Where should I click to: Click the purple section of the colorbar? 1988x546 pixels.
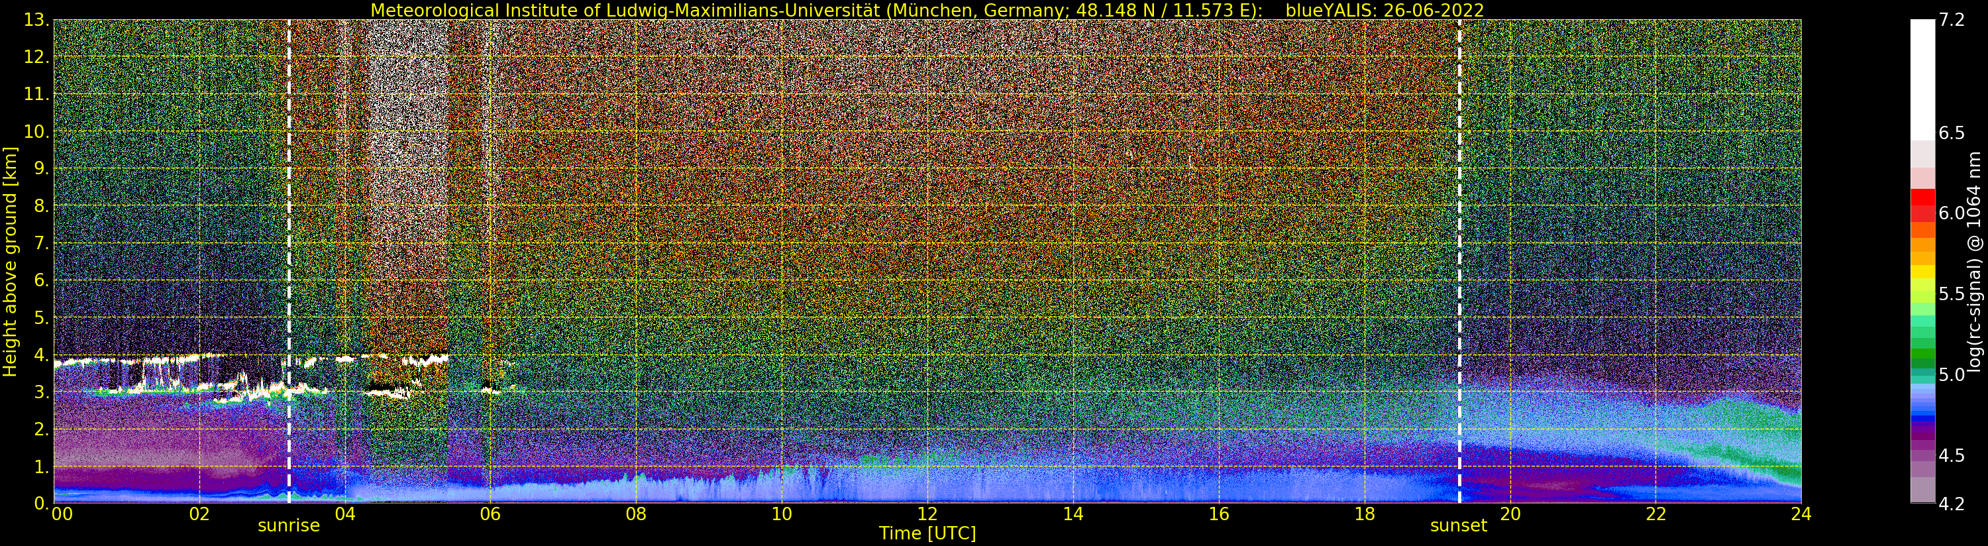point(1922,452)
